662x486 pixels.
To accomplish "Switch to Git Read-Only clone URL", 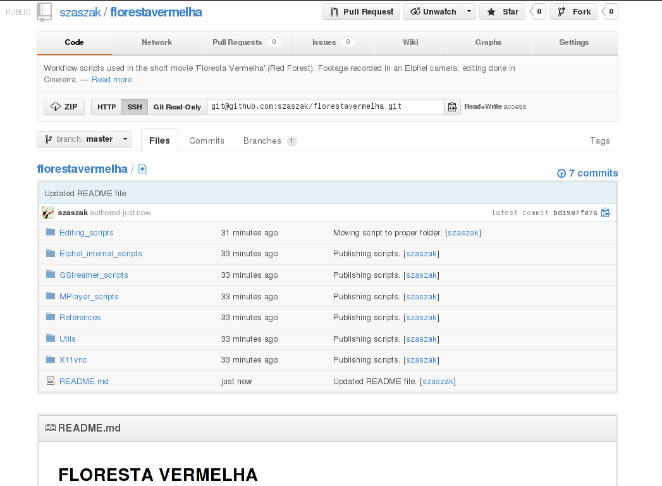I will click(x=177, y=107).
